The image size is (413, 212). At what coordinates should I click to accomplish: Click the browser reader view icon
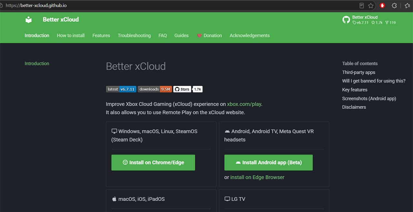point(362,5)
